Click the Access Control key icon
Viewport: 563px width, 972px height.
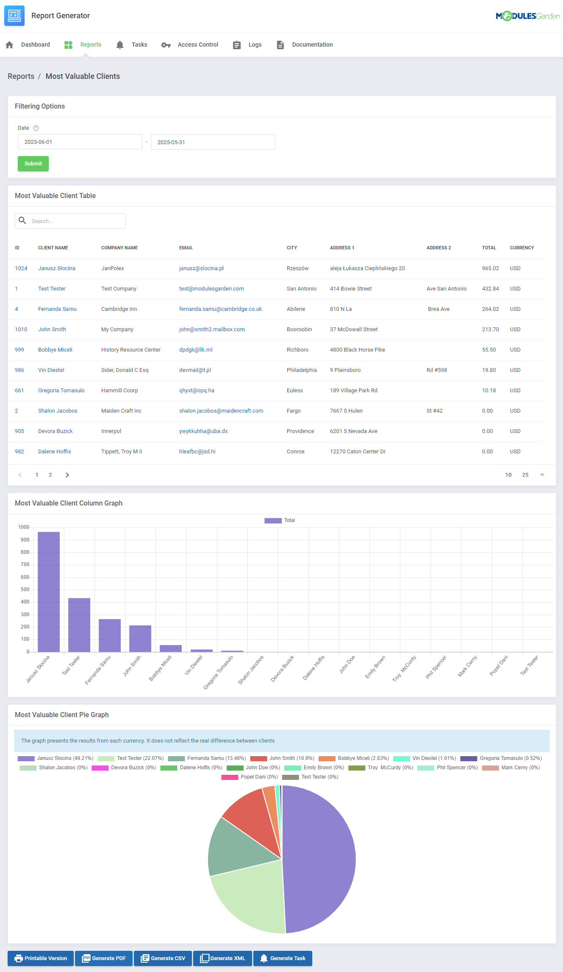click(166, 45)
